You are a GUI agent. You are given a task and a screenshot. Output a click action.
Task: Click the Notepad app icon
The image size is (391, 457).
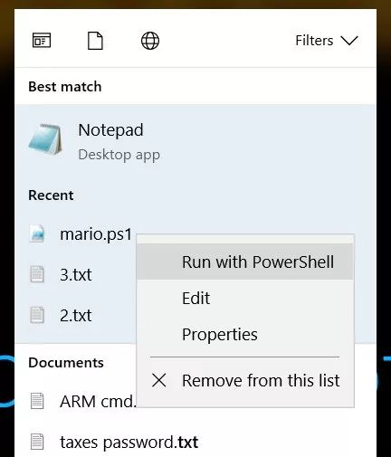pyautogui.click(x=45, y=139)
